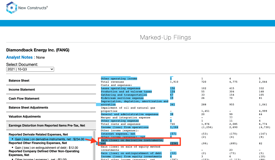The image size is (275, 160).
Task: Click Gain (loss) on extinguishment of debt label
Action: point(131,153)
